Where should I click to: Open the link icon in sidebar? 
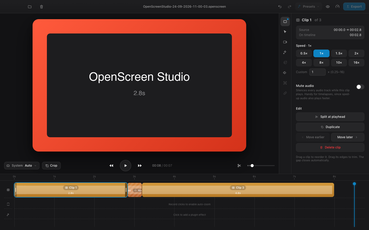pyautogui.click(x=285, y=93)
